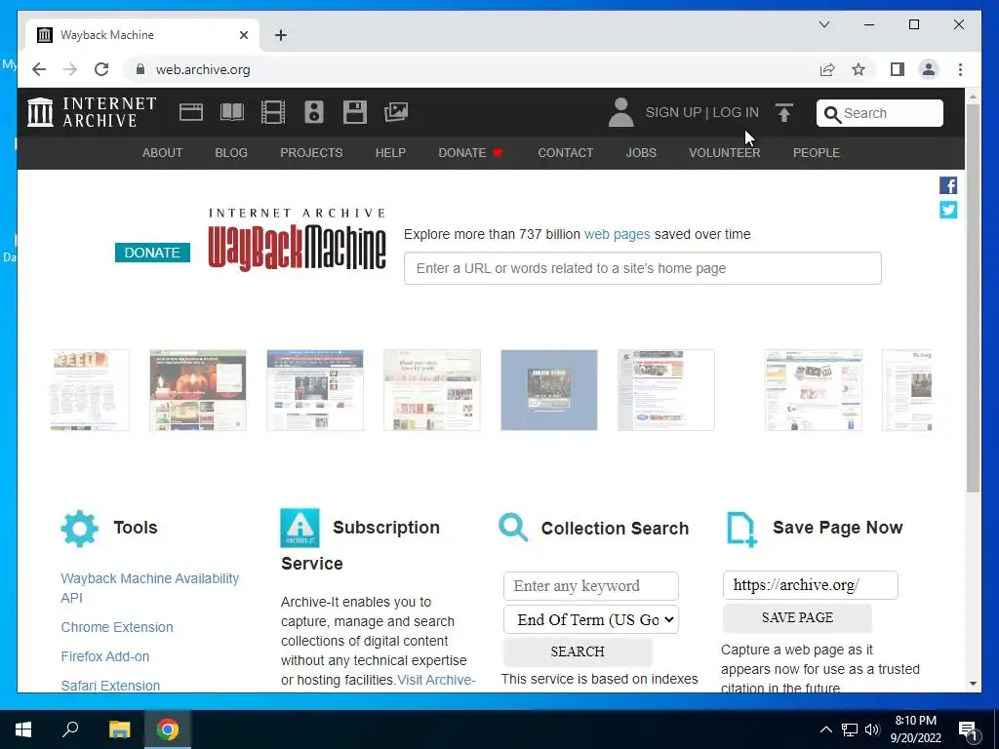Click SIGN UP link
Screen dimensions: 999x749
pos(673,112)
